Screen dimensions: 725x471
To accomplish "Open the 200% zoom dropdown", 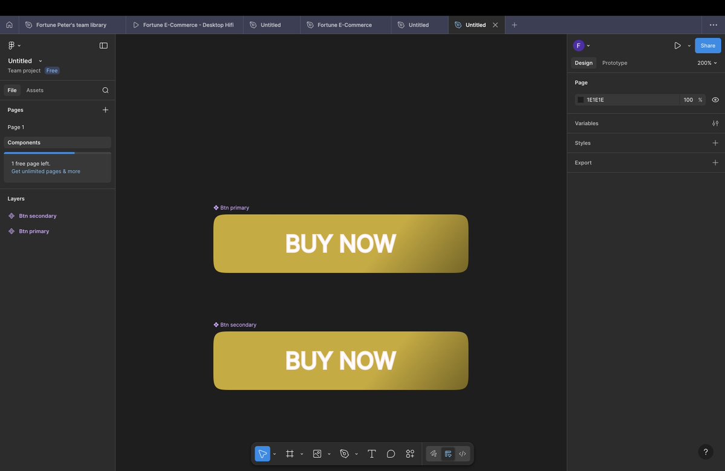I will [707, 63].
